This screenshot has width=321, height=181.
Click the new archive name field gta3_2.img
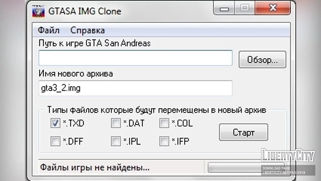[x=135, y=88]
